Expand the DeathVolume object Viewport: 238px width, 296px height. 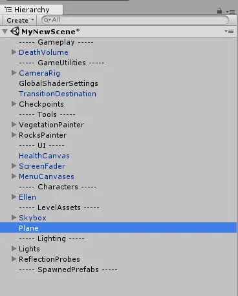point(14,52)
